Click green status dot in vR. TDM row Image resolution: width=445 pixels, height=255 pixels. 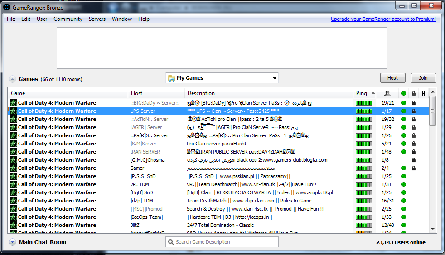(404, 184)
